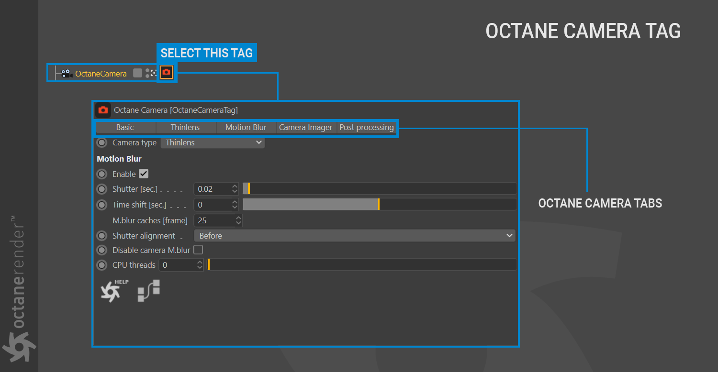Click the Shutter value stepper arrows
The width and height of the screenshot is (718, 372).
(235, 189)
